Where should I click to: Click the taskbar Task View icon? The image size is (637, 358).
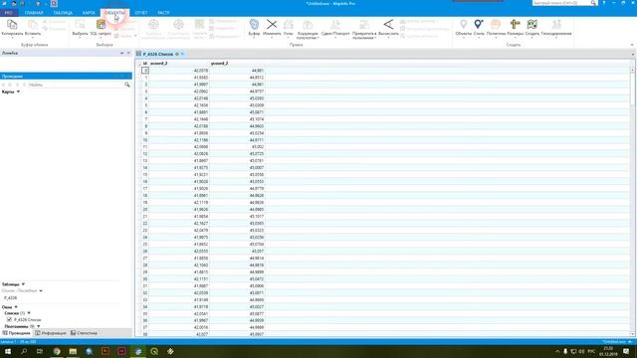[x=40, y=351]
